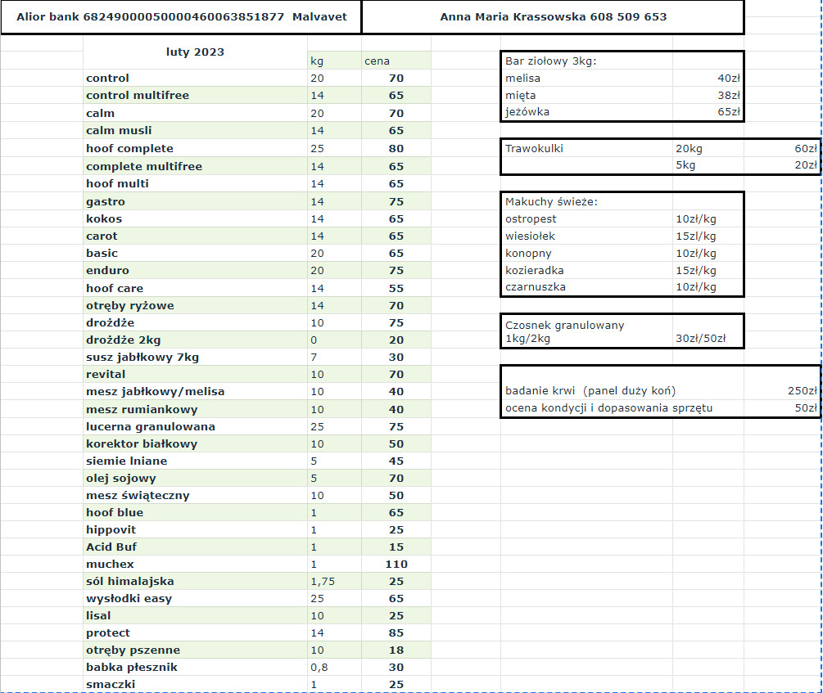Select the 'cena' column header cell
Screen dimensions: 823x693
pos(396,61)
